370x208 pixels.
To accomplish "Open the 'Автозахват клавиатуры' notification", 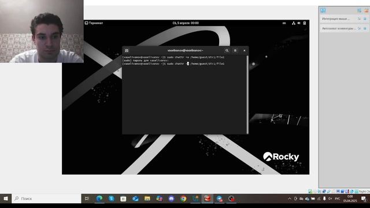I will point(339,28).
